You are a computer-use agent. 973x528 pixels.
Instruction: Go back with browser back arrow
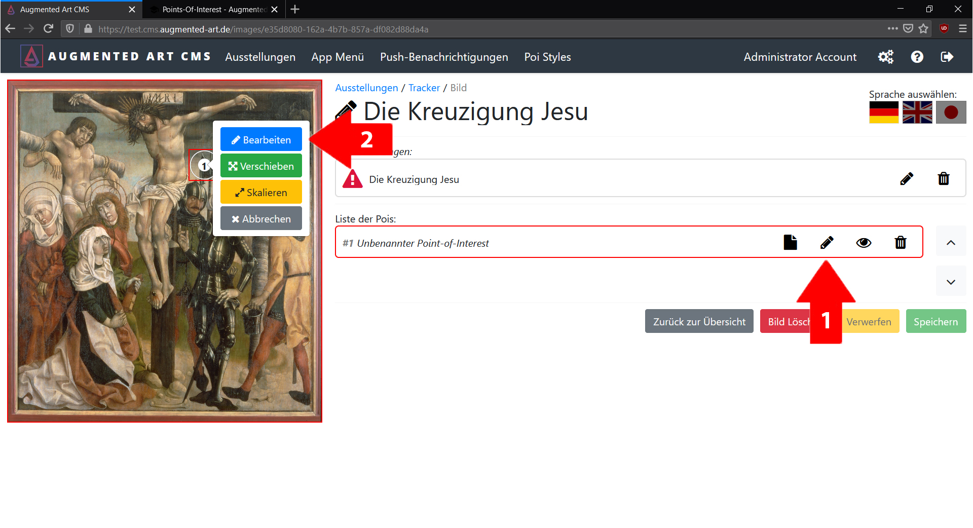pyautogui.click(x=10, y=29)
